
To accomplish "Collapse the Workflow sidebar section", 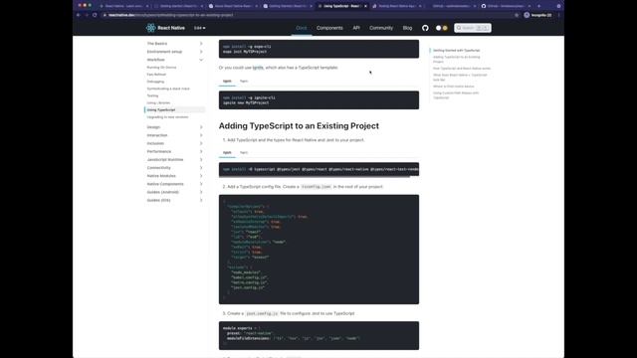I will [175, 60].
